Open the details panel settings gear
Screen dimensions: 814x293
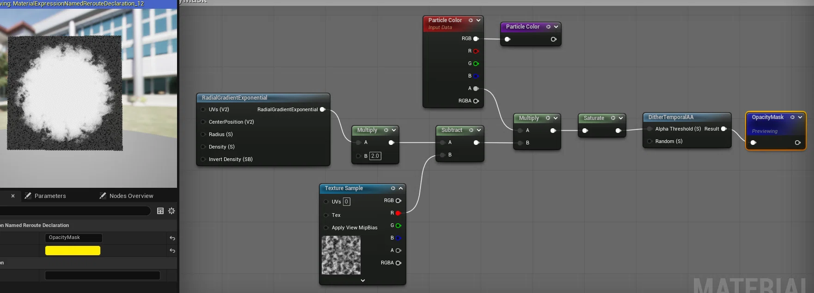pos(171,211)
